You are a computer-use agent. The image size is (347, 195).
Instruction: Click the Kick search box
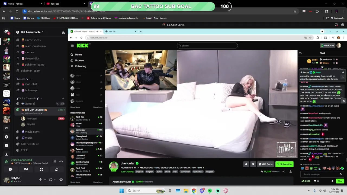pos(207,45)
